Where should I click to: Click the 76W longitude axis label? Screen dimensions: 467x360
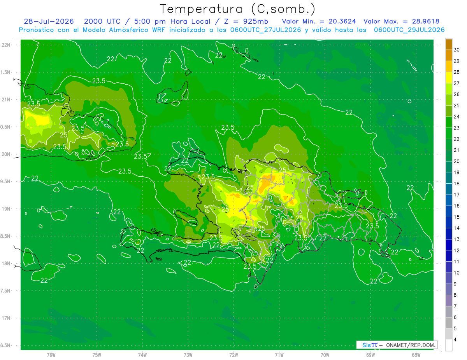[51, 355]
